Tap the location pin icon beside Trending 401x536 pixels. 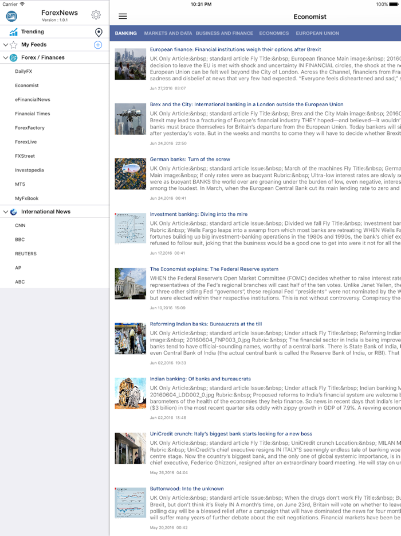pos(99,32)
